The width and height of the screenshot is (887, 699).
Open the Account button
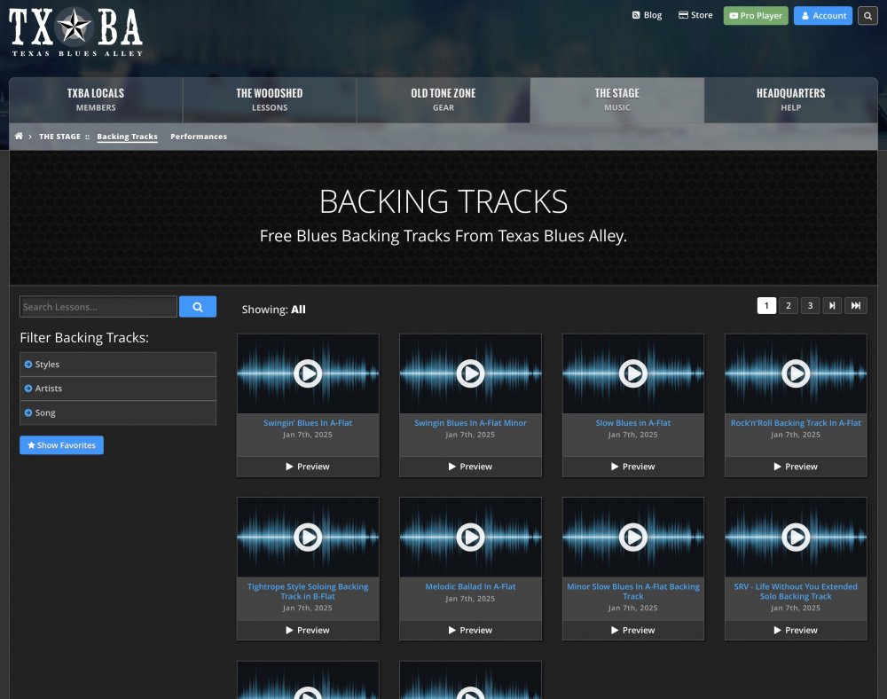[823, 16]
